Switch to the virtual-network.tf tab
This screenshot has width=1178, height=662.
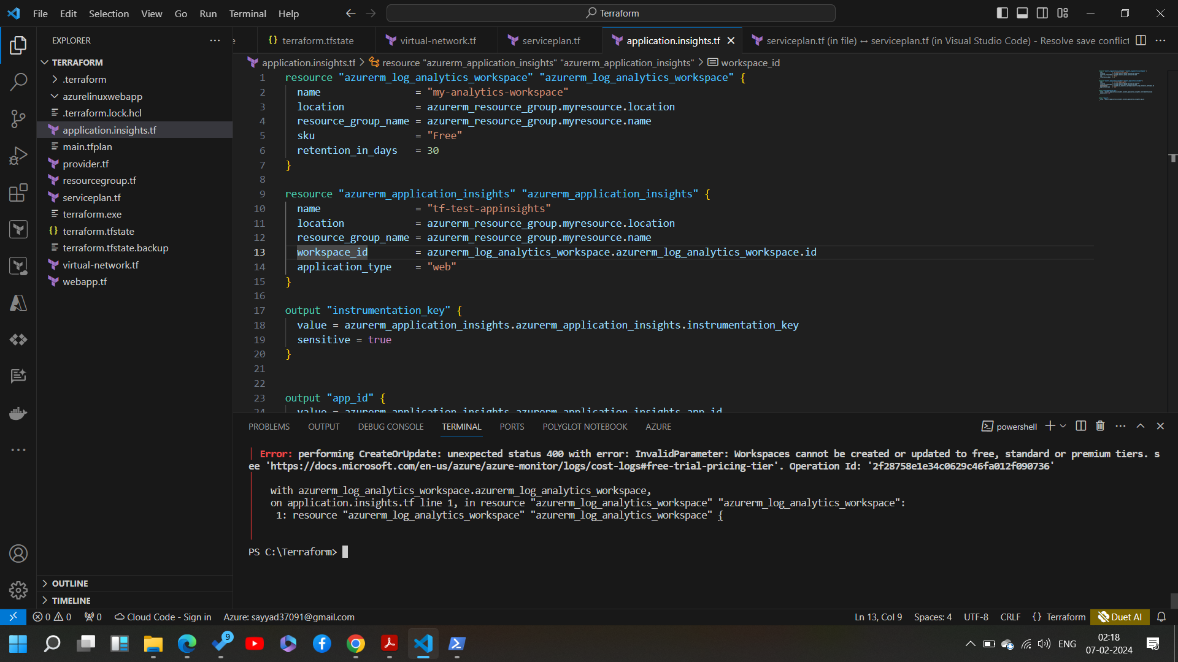(x=437, y=40)
